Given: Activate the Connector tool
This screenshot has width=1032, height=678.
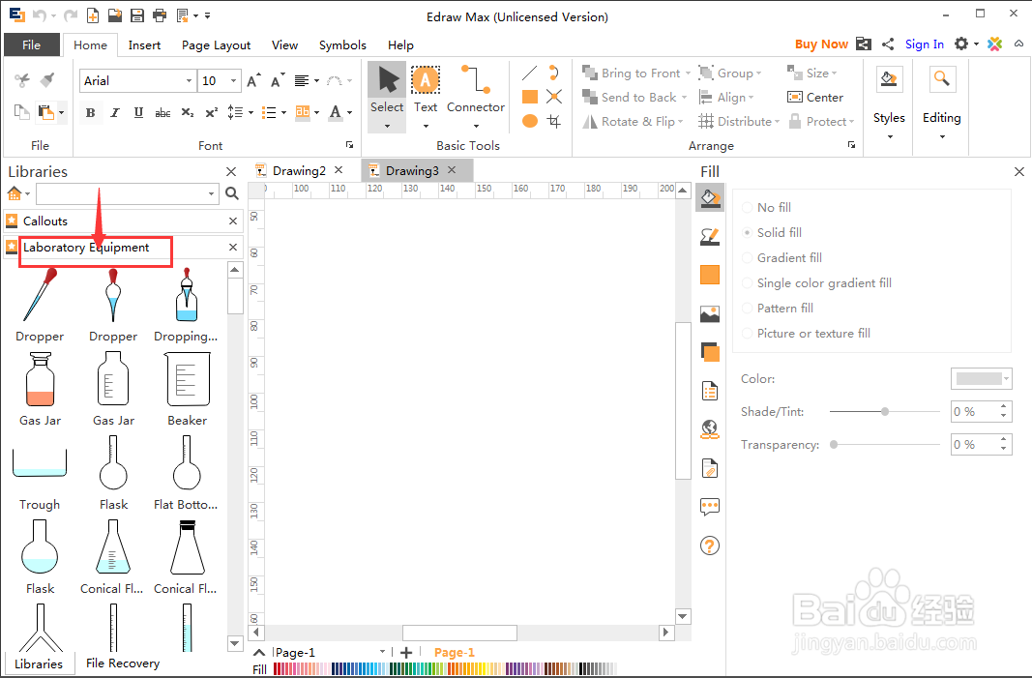Looking at the screenshot, I should pyautogui.click(x=475, y=90).
